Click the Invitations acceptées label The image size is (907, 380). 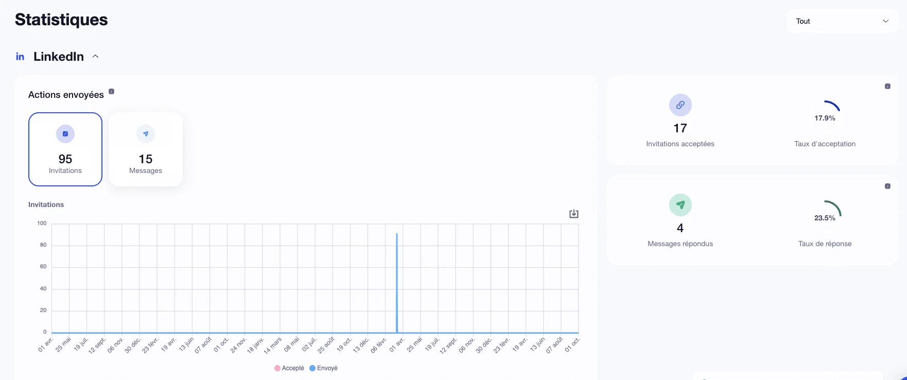tap(681, 144)
